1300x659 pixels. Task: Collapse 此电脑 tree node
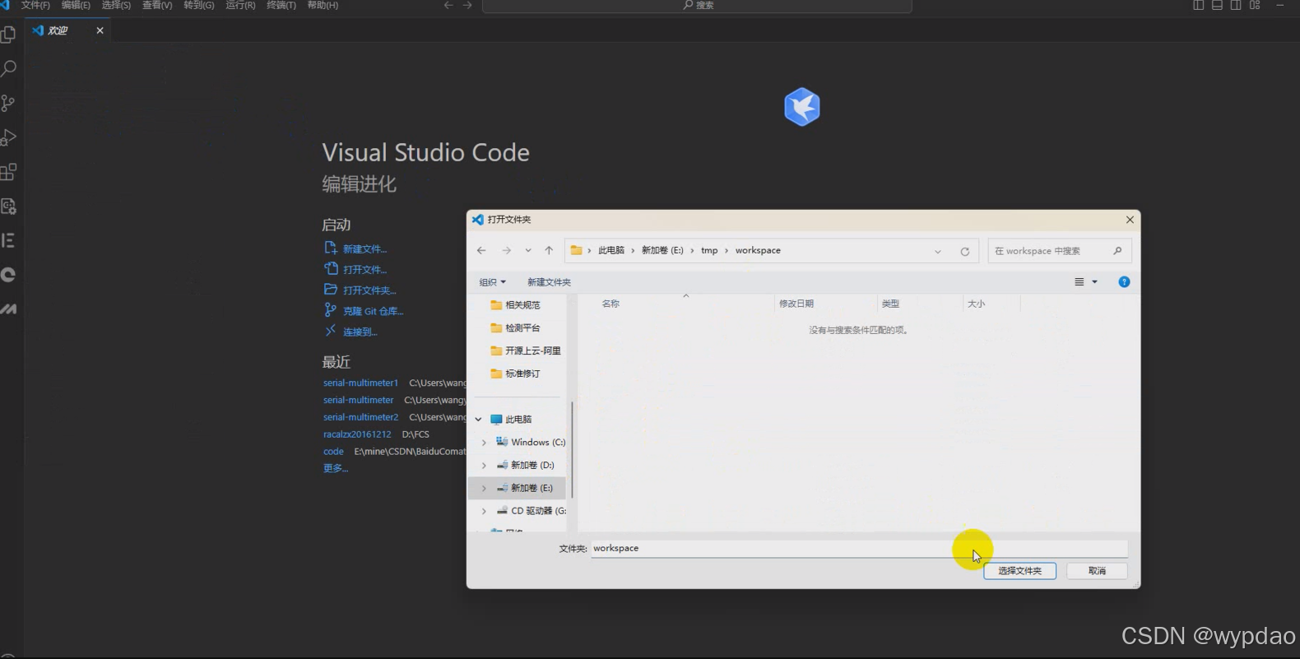coord(478,420)
